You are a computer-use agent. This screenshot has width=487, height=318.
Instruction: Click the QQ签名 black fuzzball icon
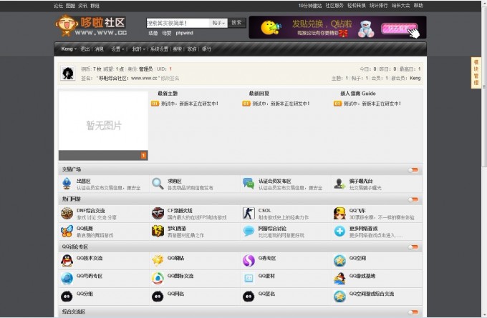click(249, 297)
